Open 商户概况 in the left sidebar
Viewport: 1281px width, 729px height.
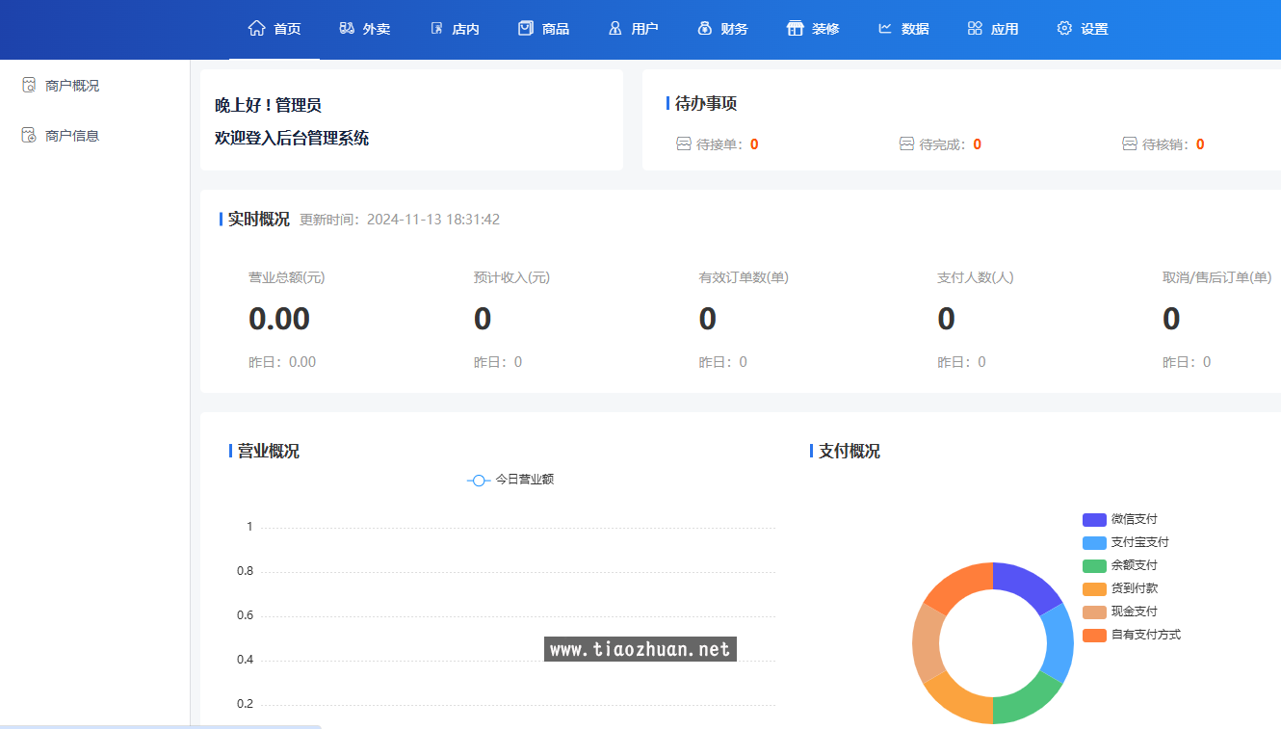71,86
